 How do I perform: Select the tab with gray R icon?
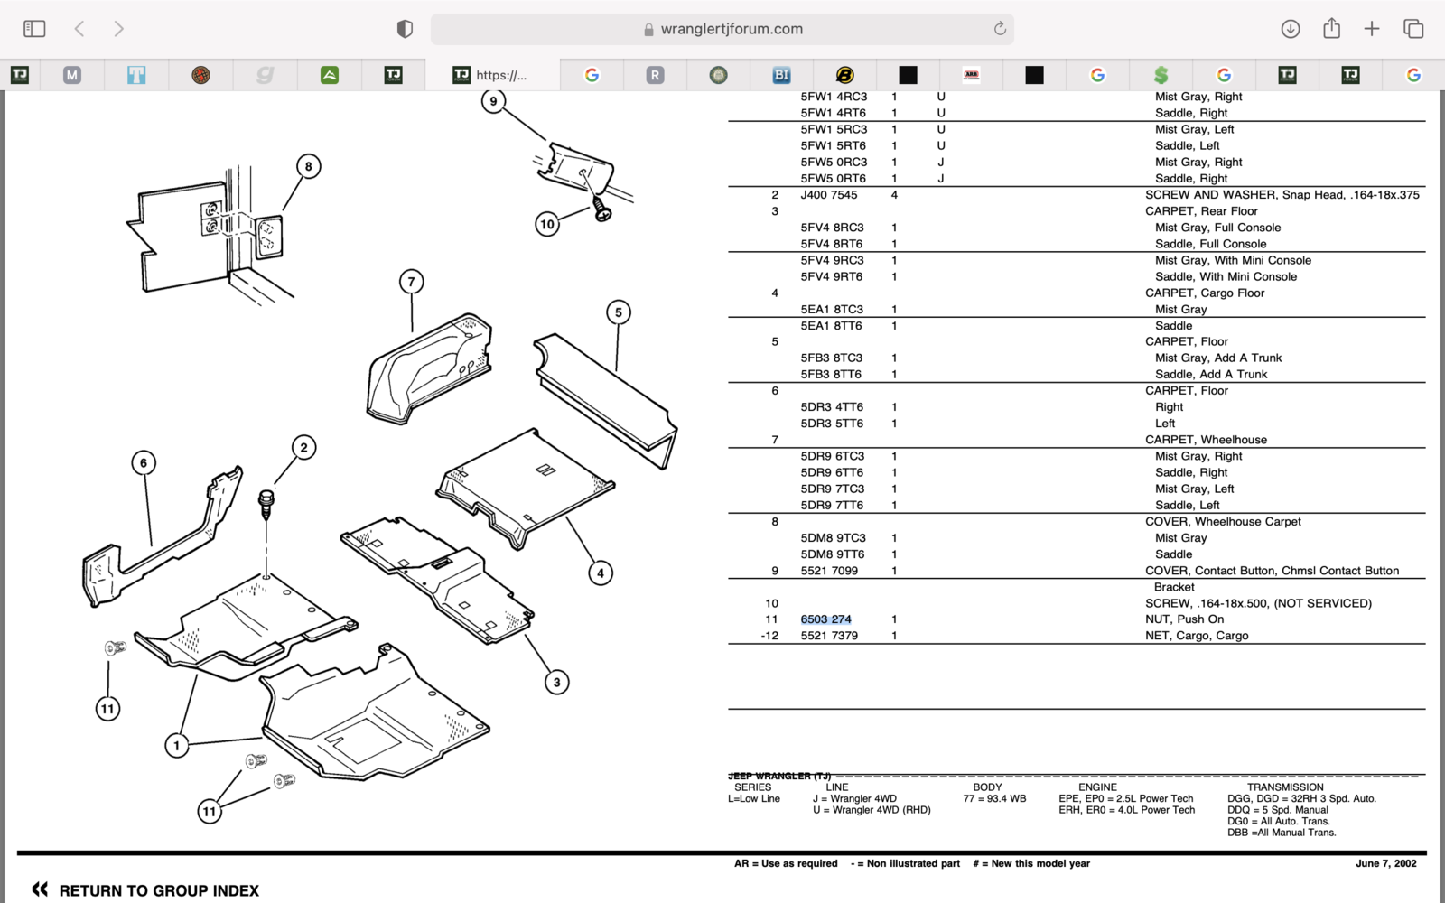click(655, 75)
